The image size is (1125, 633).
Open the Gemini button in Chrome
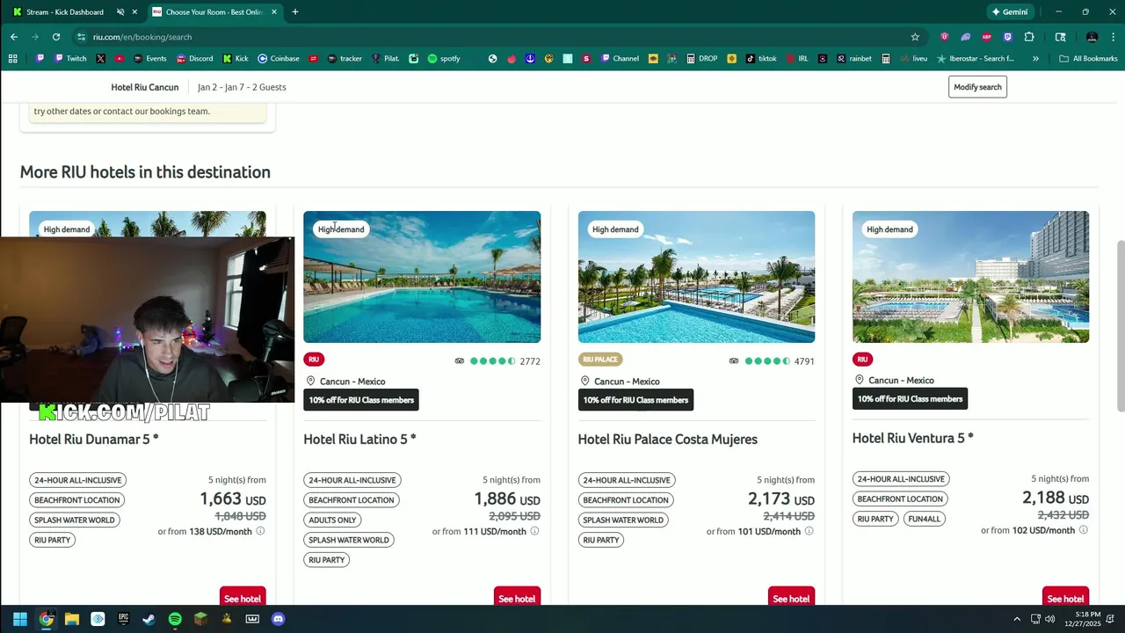click(1009, 12)
